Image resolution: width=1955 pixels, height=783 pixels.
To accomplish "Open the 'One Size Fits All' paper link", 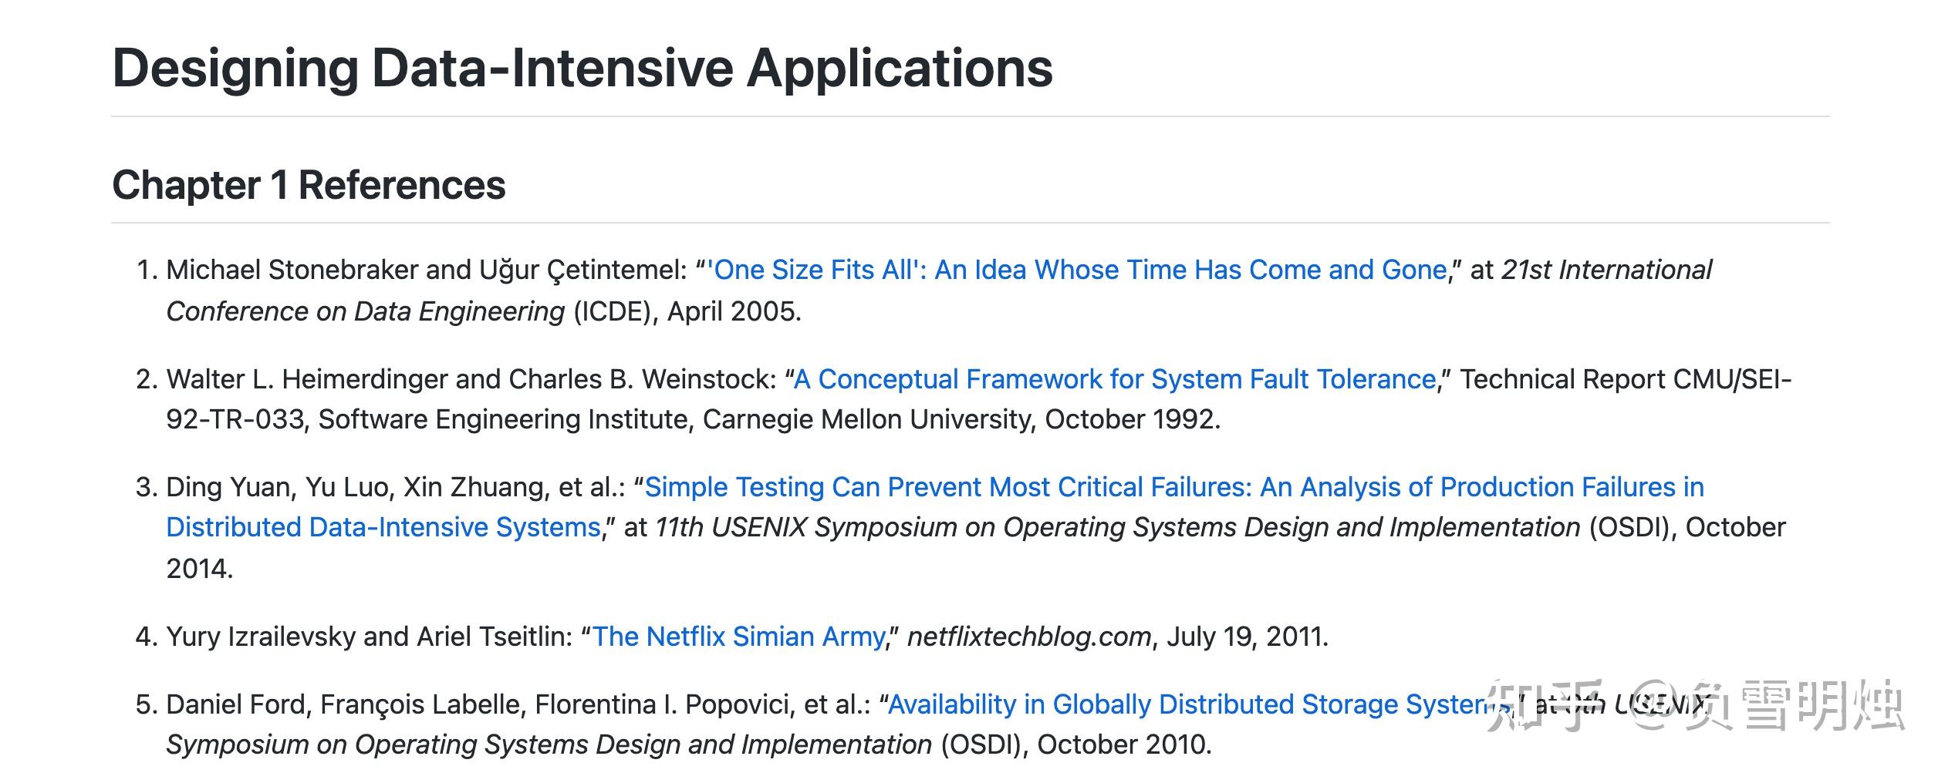I will 1077,271.
